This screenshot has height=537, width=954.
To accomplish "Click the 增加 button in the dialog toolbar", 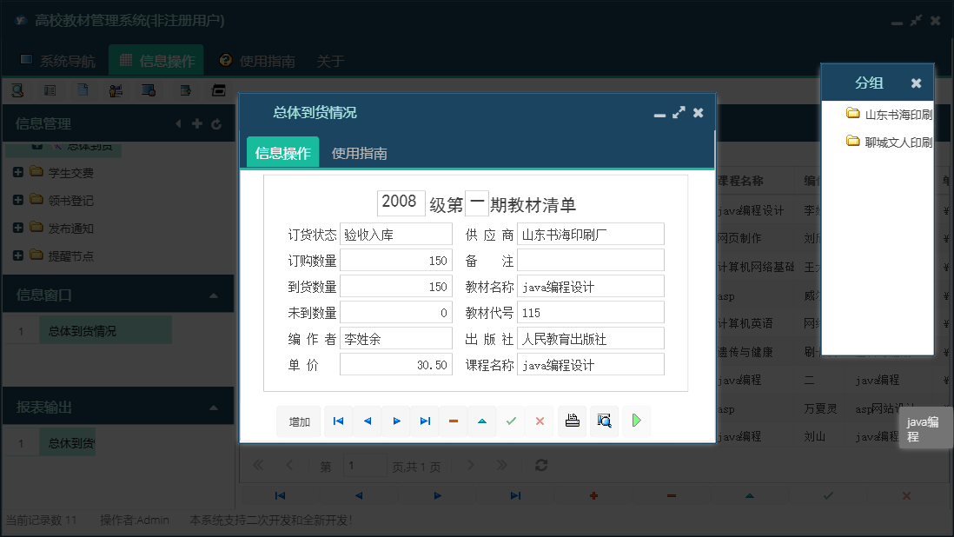I will point(298,421).
